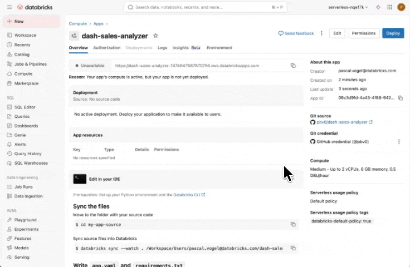Click the terminal icon beside Edit in your IDE
The height and width of the screenshot is (267, 410).
[80, 179]
